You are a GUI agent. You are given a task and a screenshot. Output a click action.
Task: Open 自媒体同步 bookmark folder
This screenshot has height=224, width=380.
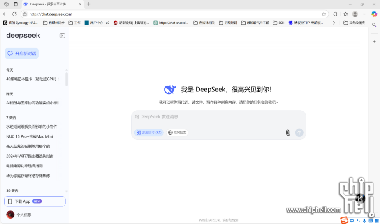point(53,23)
